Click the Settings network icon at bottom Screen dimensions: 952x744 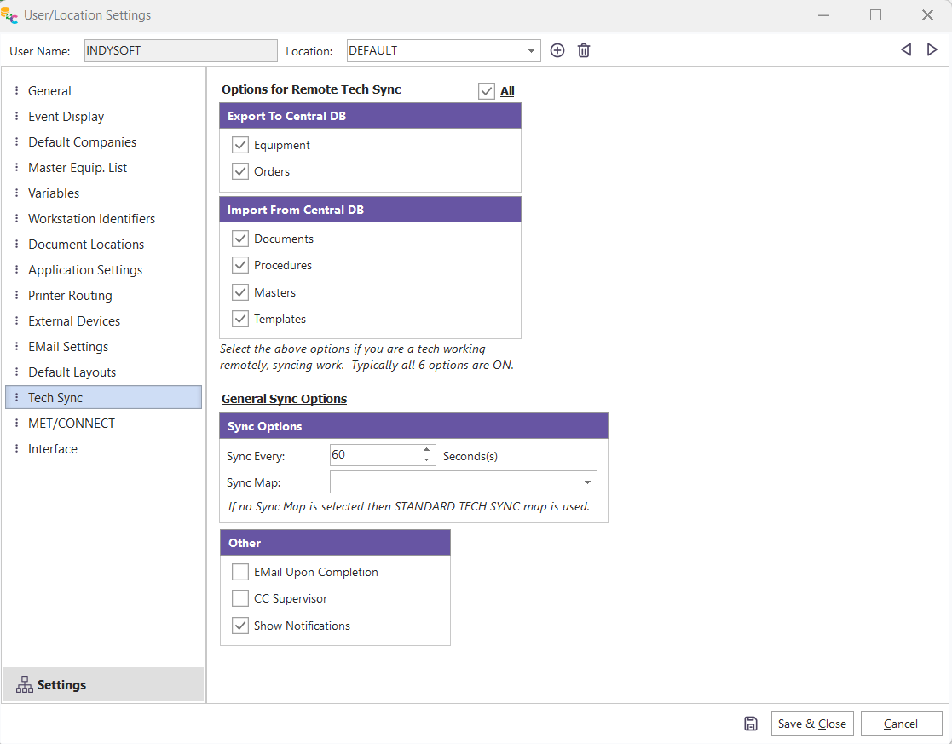coord(24,685)
